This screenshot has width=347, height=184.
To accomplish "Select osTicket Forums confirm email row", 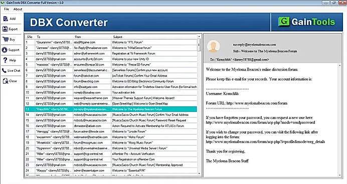I will click(x=111, y=75).
